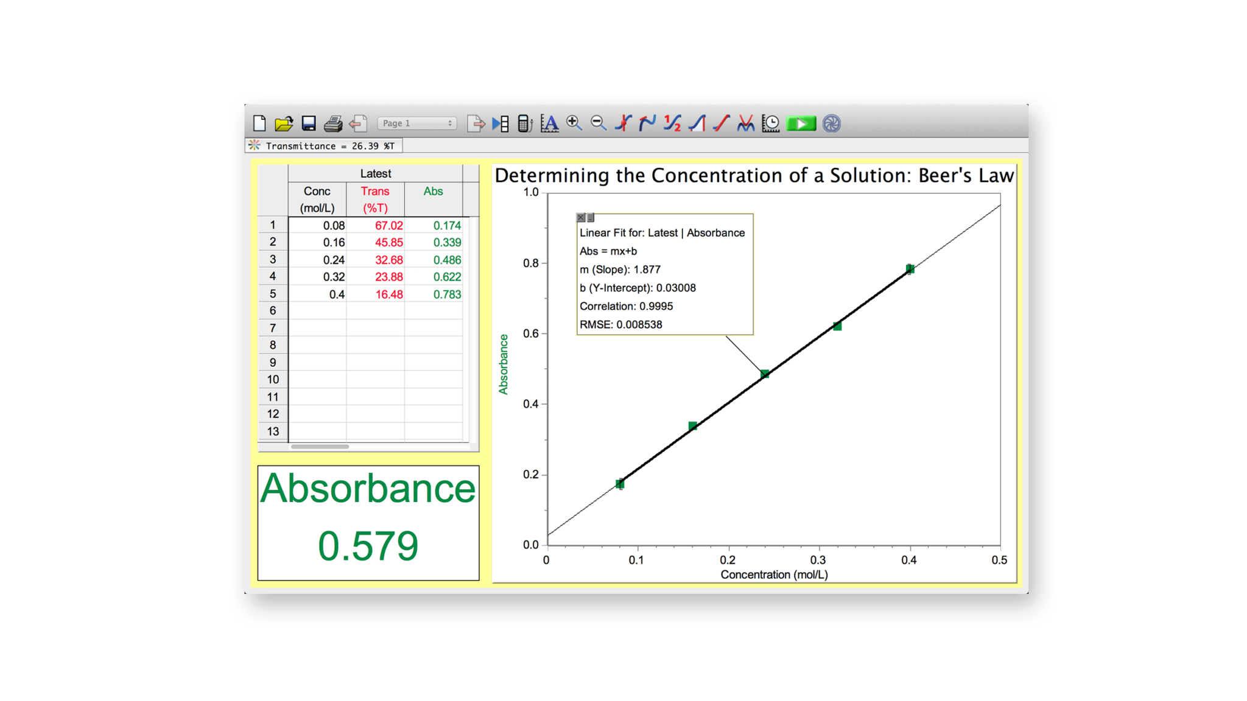Save the experiment file
The image size is (1247, 701).
[x=309, y=124]
